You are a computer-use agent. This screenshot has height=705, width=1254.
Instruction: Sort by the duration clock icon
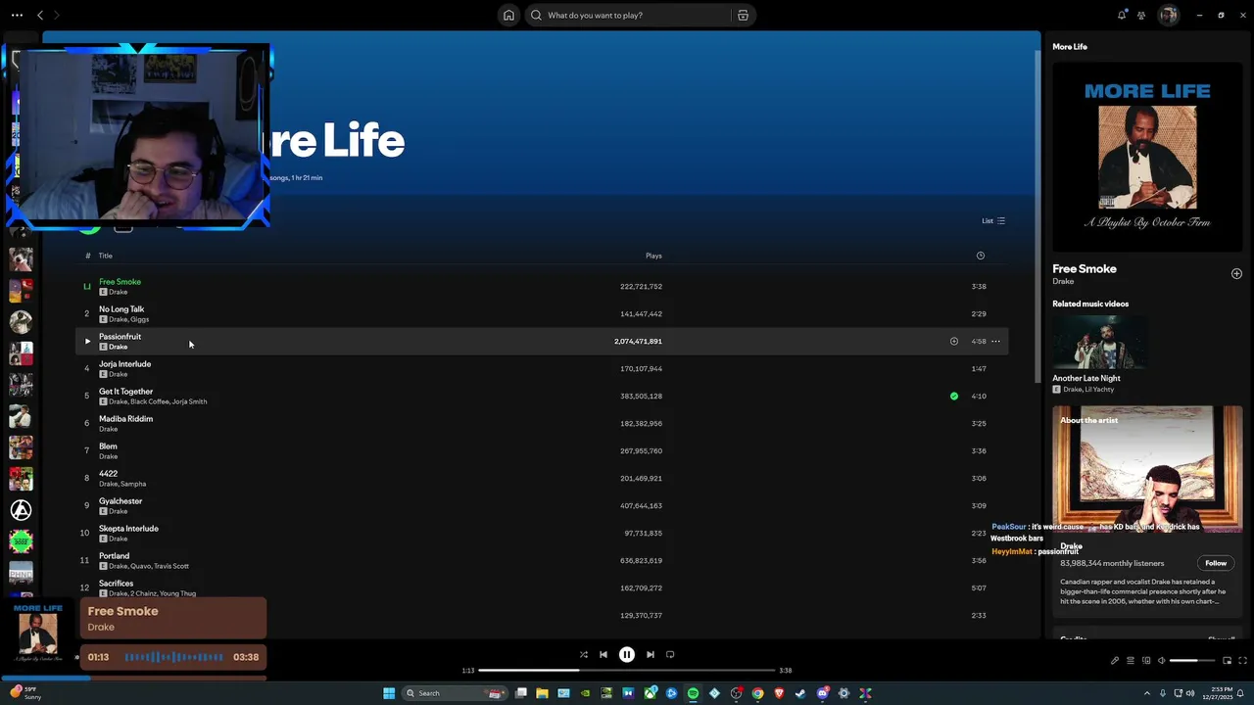(980, 256)
